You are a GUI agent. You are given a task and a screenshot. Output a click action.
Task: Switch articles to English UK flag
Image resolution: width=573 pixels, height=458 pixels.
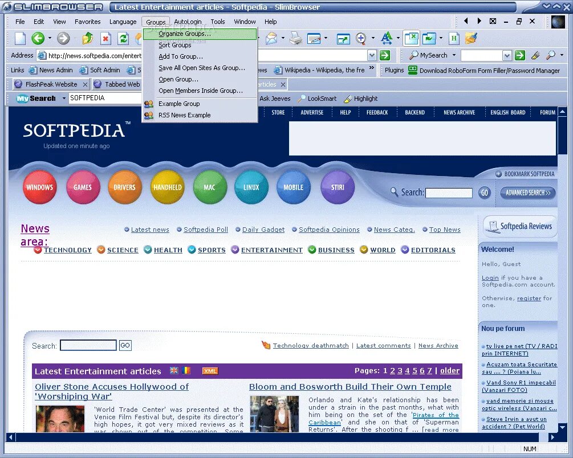tap(174, 370)
